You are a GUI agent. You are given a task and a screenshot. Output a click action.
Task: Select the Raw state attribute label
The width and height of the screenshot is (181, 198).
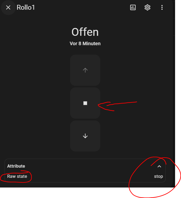coord(17,176)
